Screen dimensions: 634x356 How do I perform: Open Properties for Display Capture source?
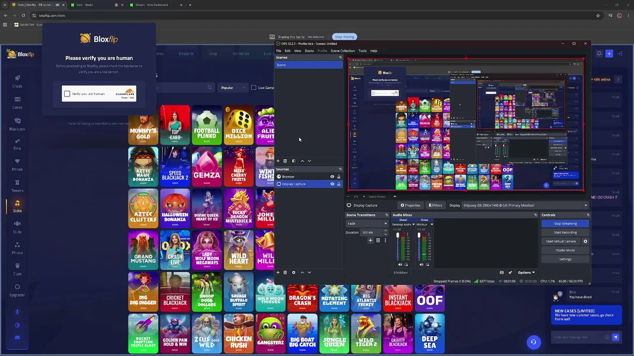410,205
